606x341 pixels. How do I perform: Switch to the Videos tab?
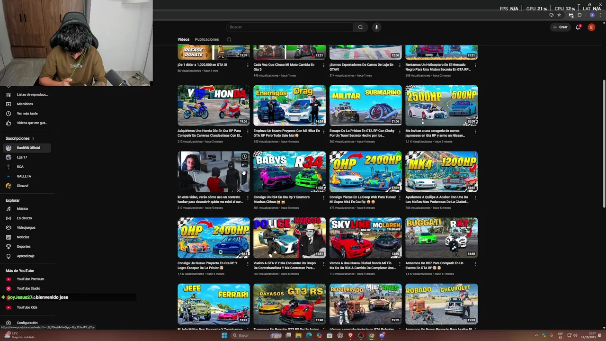click(x=183, y=39)
